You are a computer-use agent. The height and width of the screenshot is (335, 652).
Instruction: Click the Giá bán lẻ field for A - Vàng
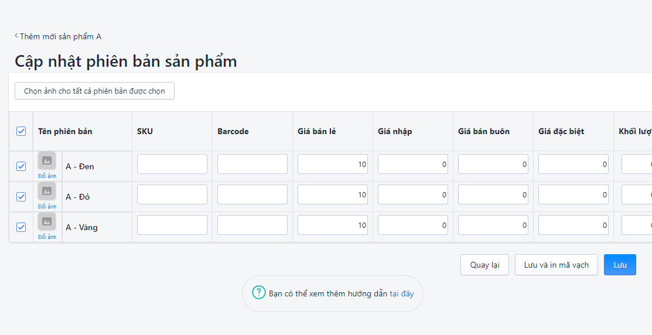tap(332, 225)
